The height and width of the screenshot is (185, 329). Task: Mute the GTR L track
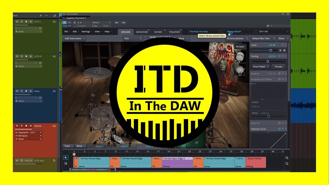coord(17,22)
